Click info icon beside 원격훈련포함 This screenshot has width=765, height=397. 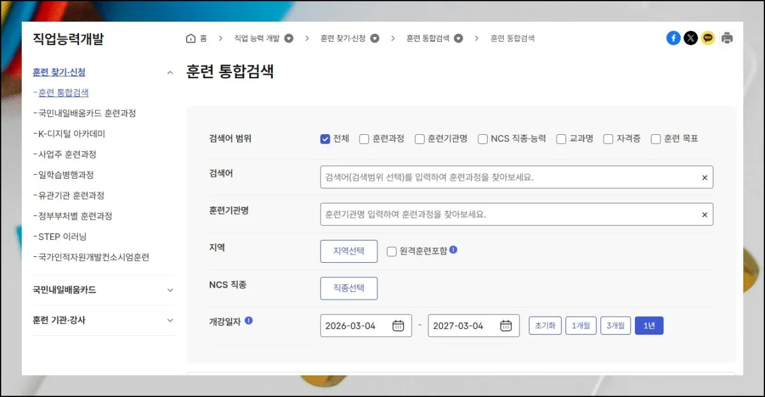tap(453, 250)
